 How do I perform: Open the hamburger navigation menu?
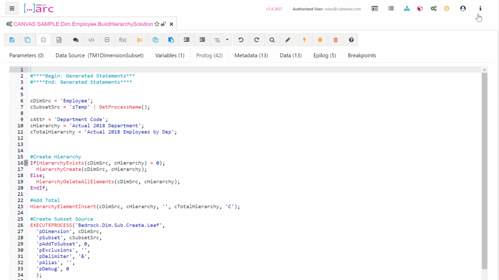[x=12, y=9]
